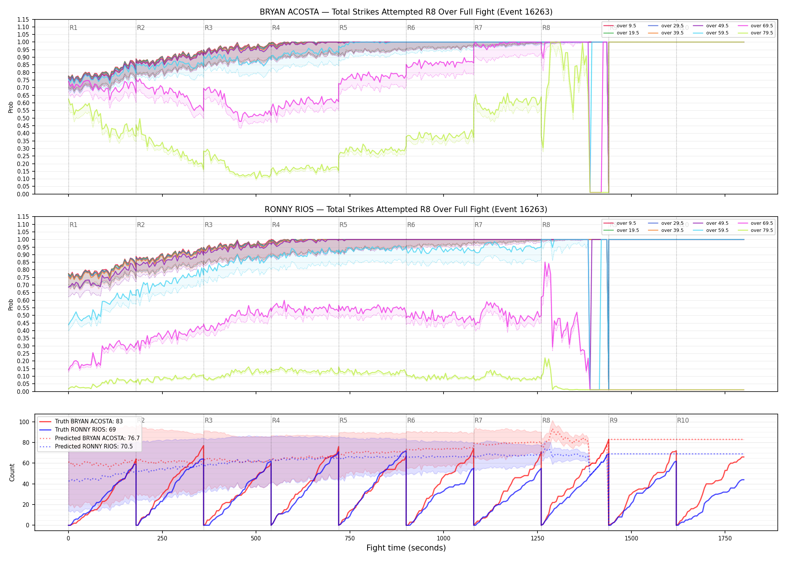Click the R10 round marker in bottom chart

tap(683, 420)
